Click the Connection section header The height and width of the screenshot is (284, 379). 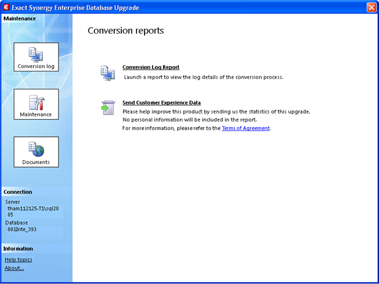tap(18, 192)
